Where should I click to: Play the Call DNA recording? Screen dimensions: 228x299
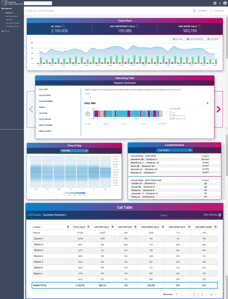(x=88, y=114)
